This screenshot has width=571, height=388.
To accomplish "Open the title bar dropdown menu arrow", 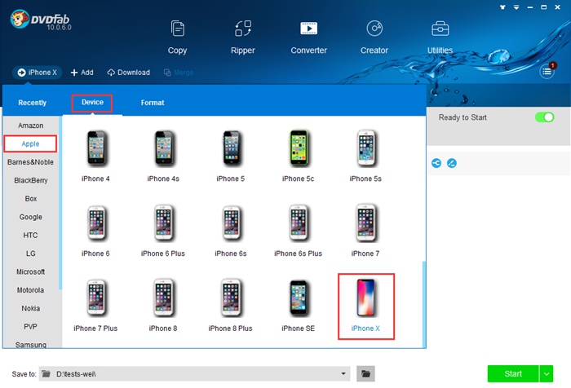I will 516,7.
